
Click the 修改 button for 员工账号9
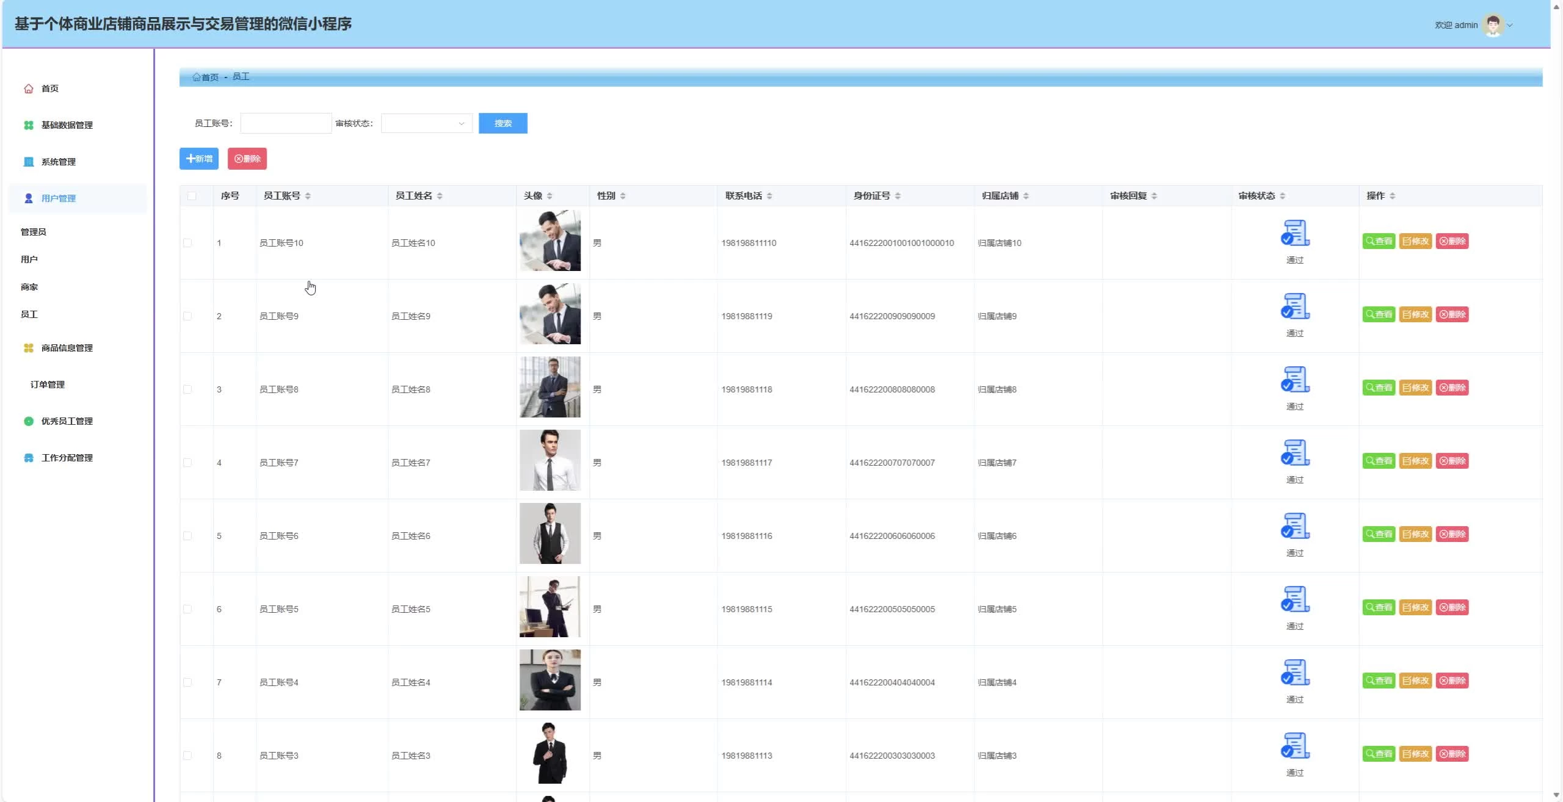[x=1415, y=314]
